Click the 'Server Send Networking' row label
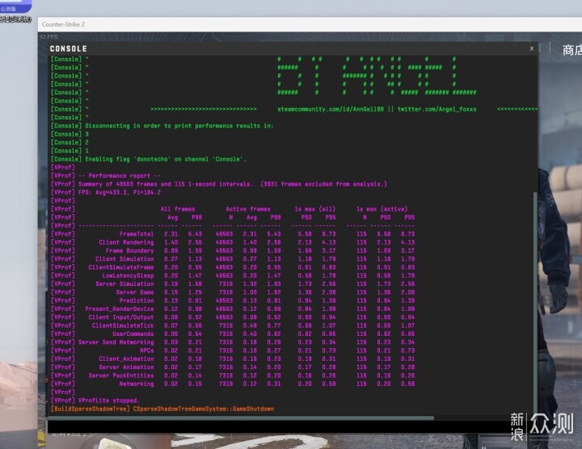Viewport: 582px width, 449px height. 116,342
